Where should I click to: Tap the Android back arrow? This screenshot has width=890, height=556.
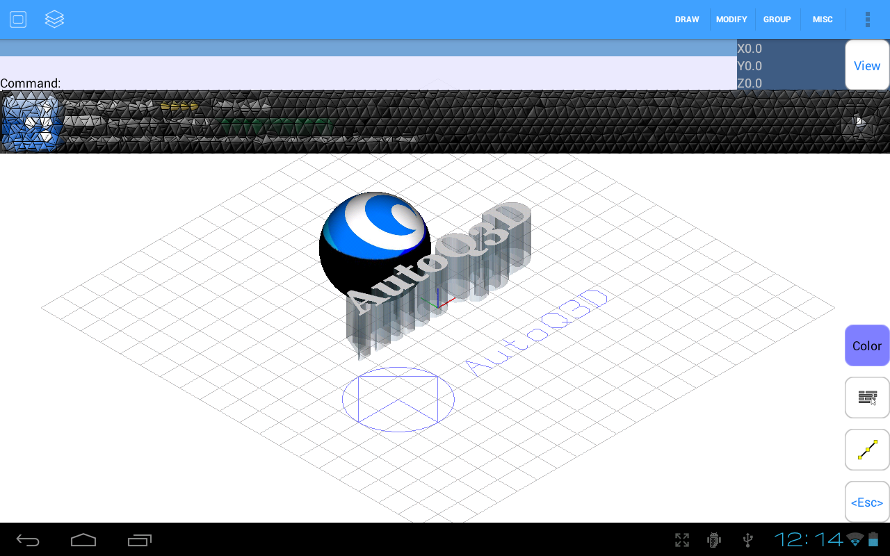click(x=28, y=540)
